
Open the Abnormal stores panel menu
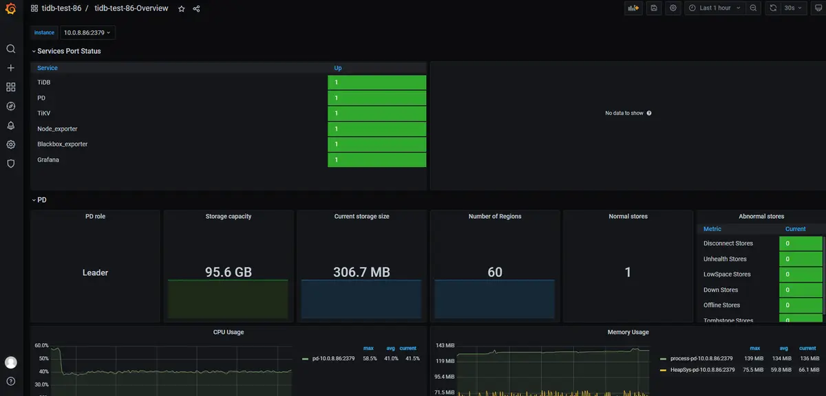pyautogui.click(x=761, y=216)
